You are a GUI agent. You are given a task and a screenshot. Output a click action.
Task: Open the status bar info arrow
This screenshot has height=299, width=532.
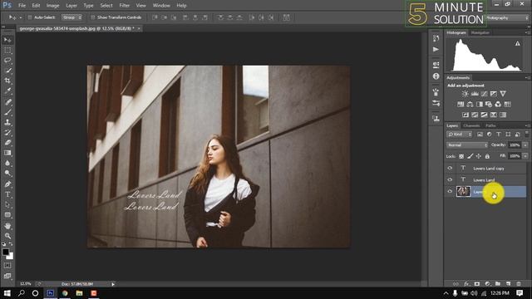coord(113,284)
